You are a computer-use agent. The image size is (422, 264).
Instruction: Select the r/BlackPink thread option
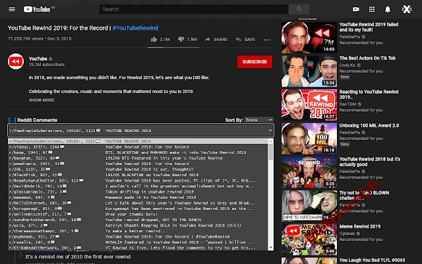coord(138,175)
